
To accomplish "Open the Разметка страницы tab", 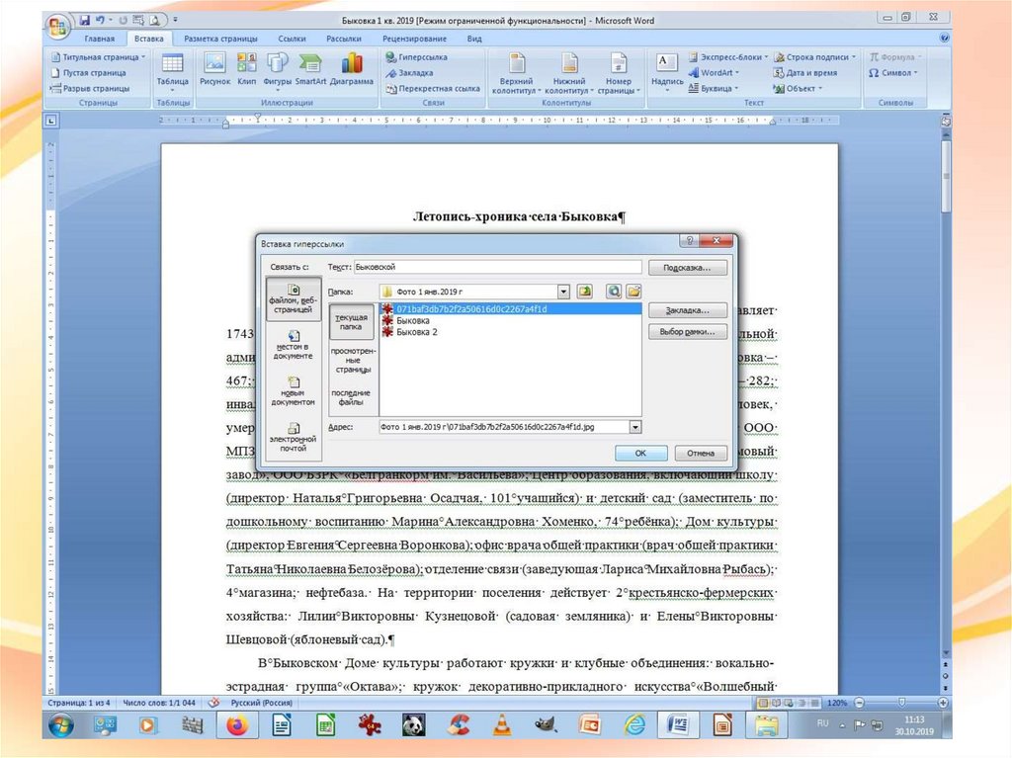I will (x=220, y=38).
